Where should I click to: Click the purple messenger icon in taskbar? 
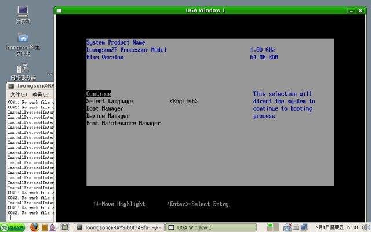(x=53, y=227)
